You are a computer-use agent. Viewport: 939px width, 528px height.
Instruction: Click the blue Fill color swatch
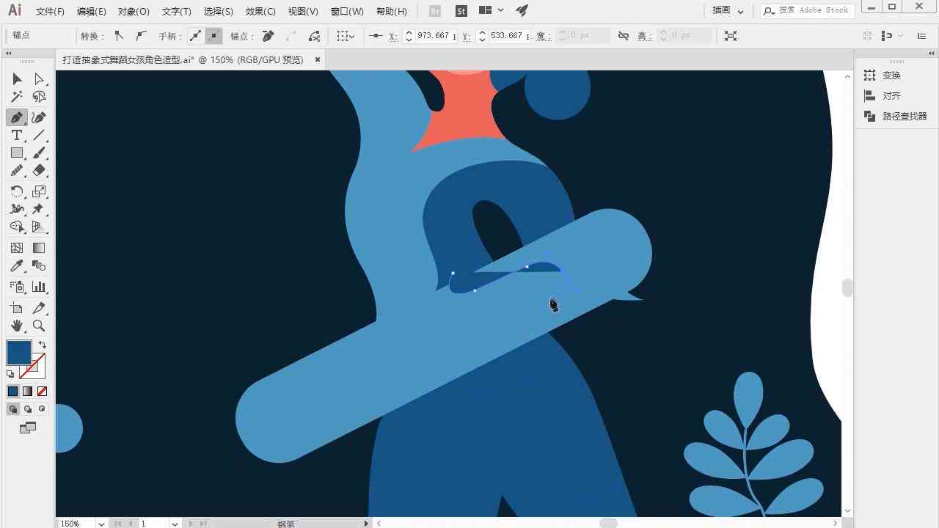(x=19, y=353)
